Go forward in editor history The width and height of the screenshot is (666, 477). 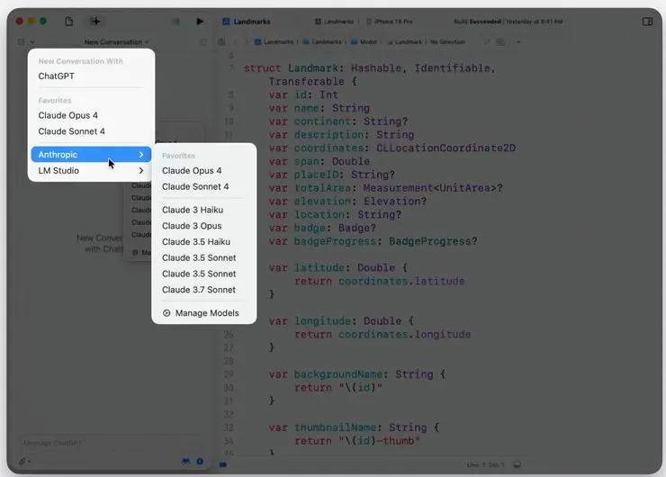click(x=246, y=42)
